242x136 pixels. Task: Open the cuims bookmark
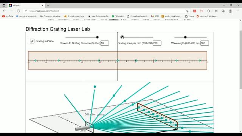point(189,16)
